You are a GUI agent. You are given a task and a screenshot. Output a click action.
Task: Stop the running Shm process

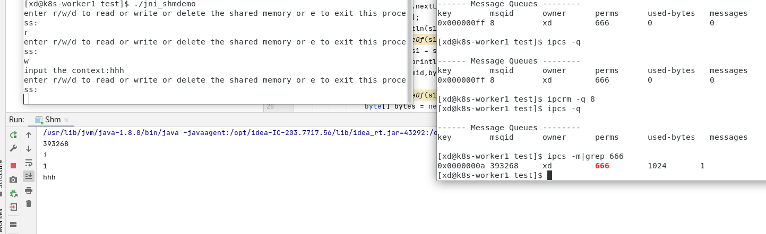[x=13, y=166]
